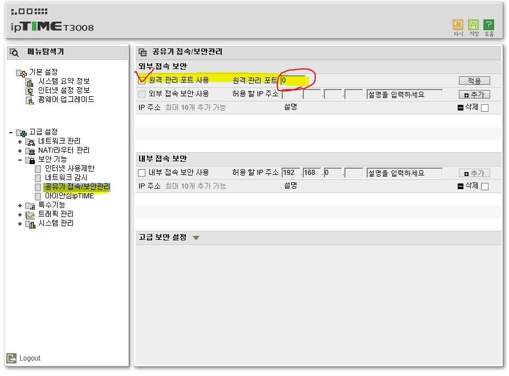The height and width of the screenshot is (376, 509).
Task: Expand the 고급 보안 설정 section arrow
Action: (196, 238)
